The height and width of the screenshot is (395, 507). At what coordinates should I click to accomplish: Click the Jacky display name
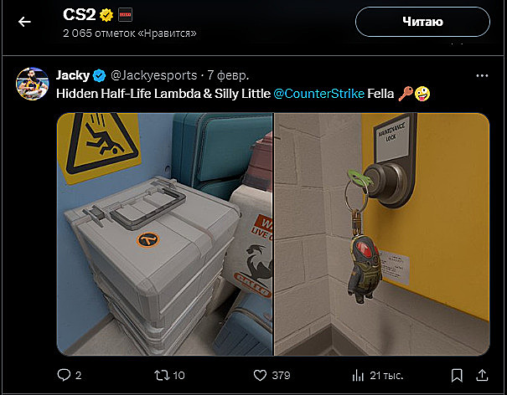(x=73, y=75)
